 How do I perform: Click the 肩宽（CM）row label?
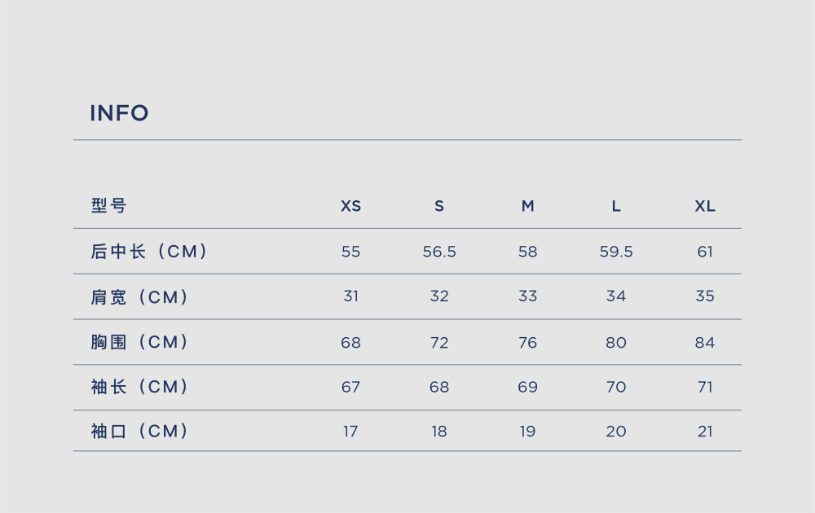click(x=139, y=297)
